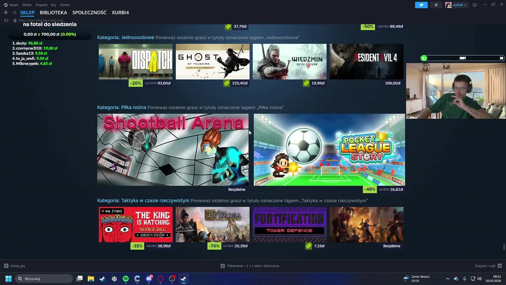Open the Znajomi menu

point(41,5)
